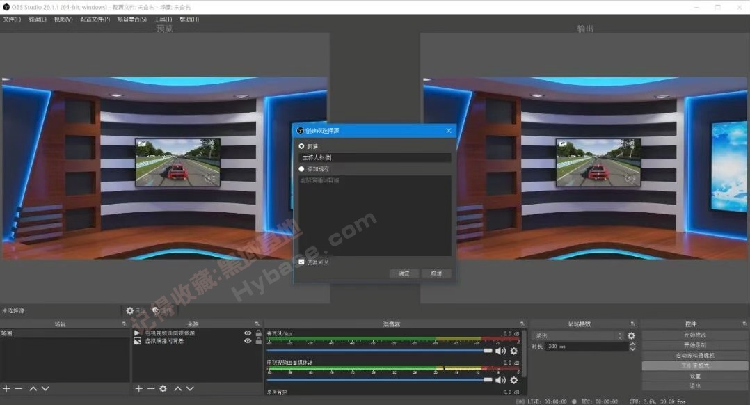
Task: Remove the selected source using the minus icon
Action: (150, 388)
